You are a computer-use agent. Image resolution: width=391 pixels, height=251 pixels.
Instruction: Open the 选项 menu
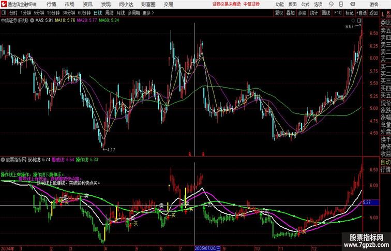click(318, 4)
